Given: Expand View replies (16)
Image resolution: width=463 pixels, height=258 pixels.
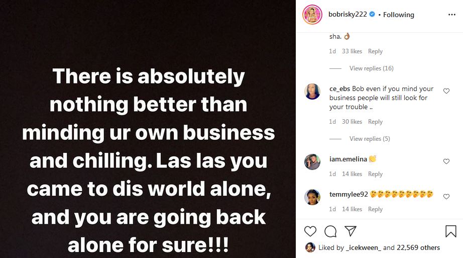Looking at the screenshot, I should tap(371, 68).
